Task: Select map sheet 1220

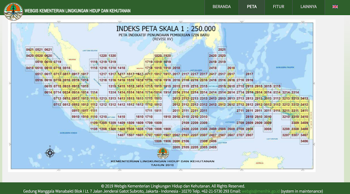Action: [x=103, y=56]
